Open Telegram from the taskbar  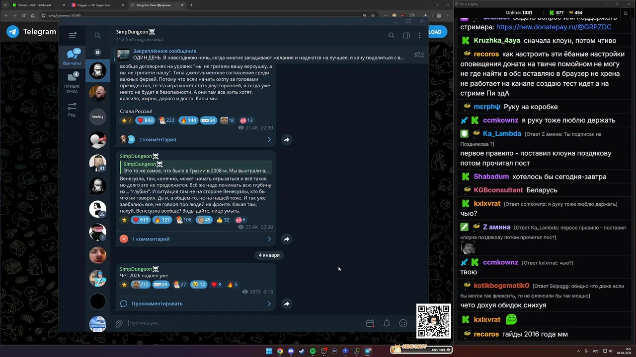coord(368,351)
